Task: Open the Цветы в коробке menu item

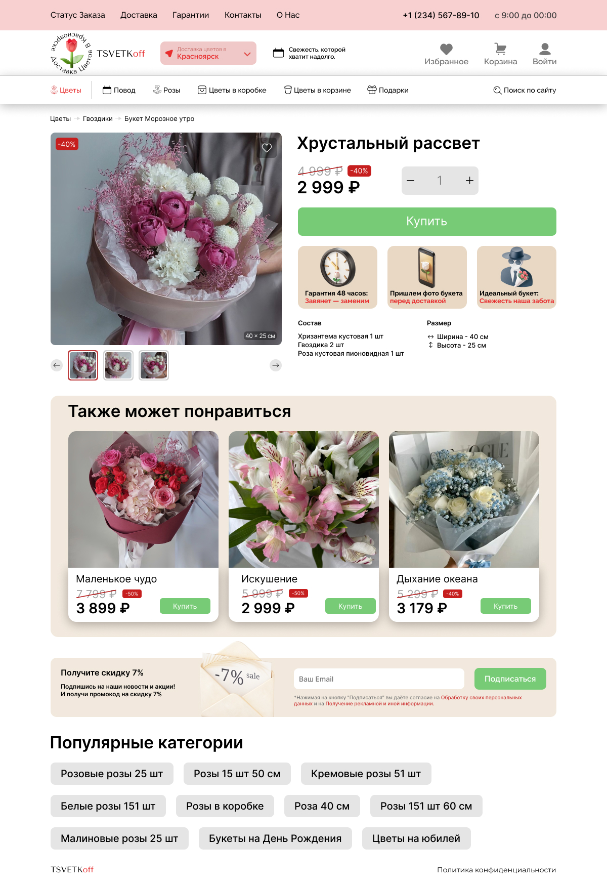Action: pyautogui.click(x=232, y=90)
